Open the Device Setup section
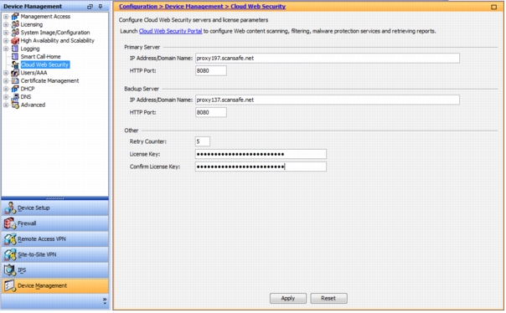 pos(55,208)
